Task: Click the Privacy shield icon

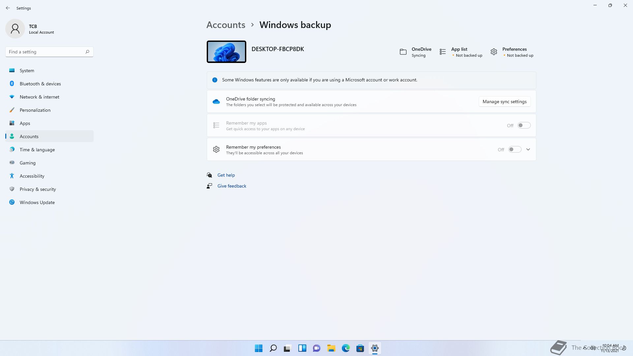Action: point(12,189)
